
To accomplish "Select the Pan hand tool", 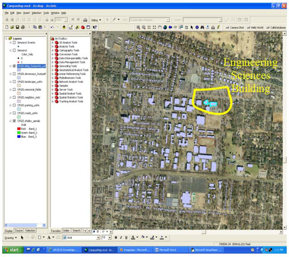I will point(159,27).
